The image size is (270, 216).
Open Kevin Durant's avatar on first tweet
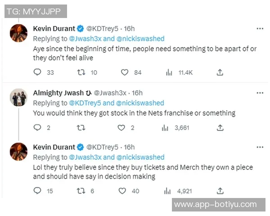pos(18,33)
